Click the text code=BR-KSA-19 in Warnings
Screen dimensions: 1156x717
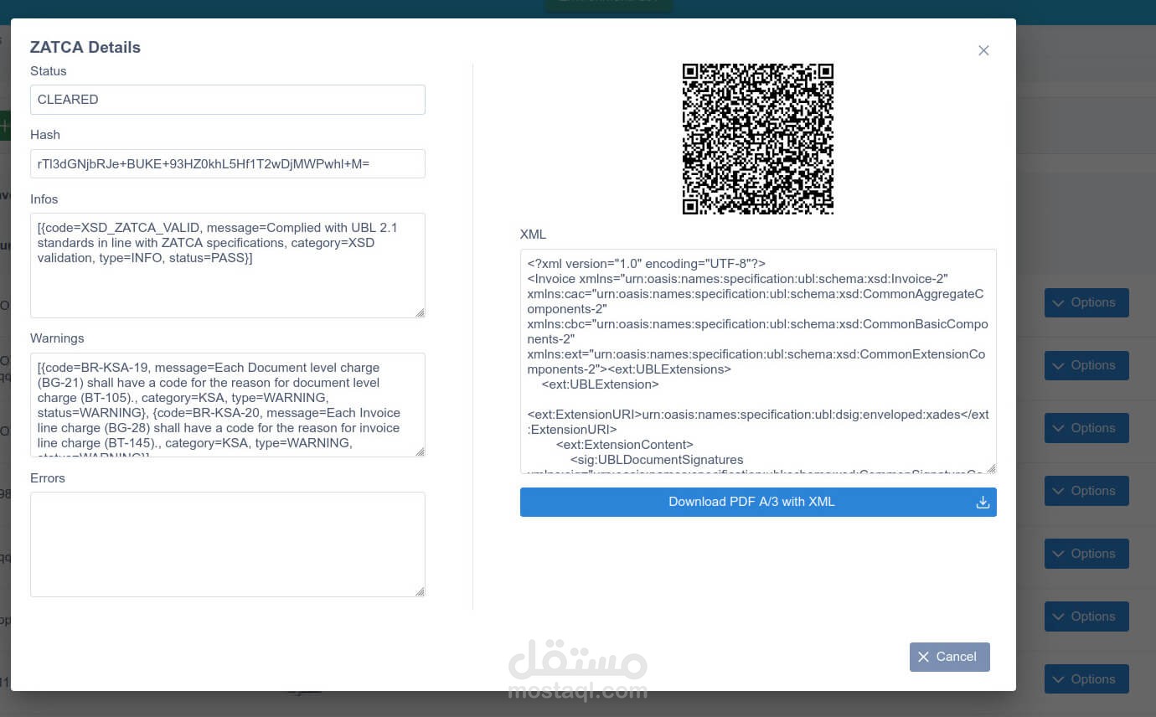click(98, 368)
